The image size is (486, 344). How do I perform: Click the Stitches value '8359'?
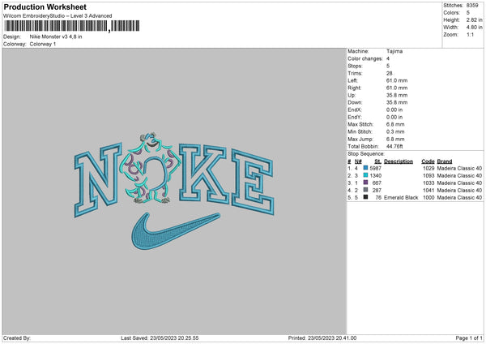click(x=472, y=6)
